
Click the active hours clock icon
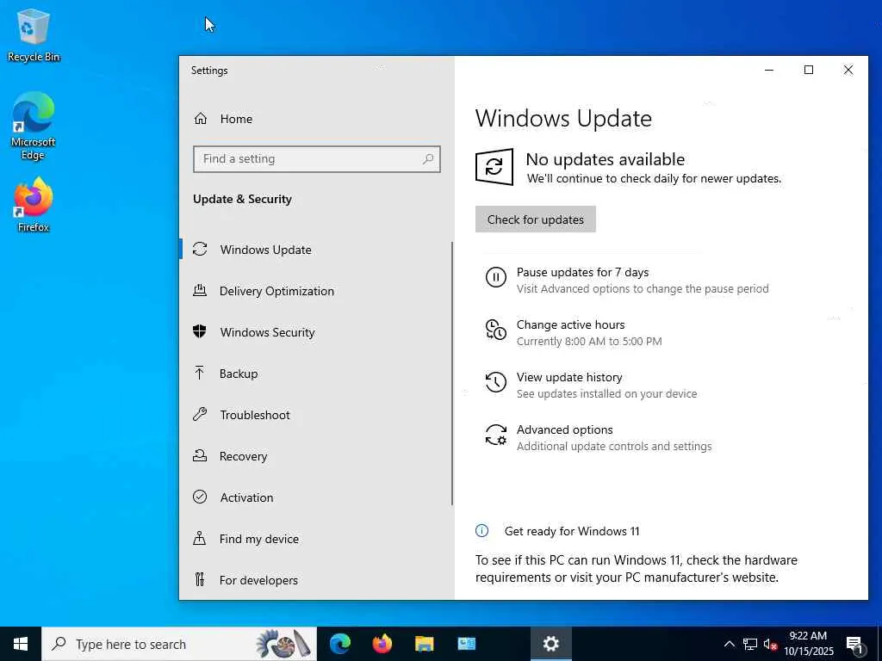click(x=495, y=330)
